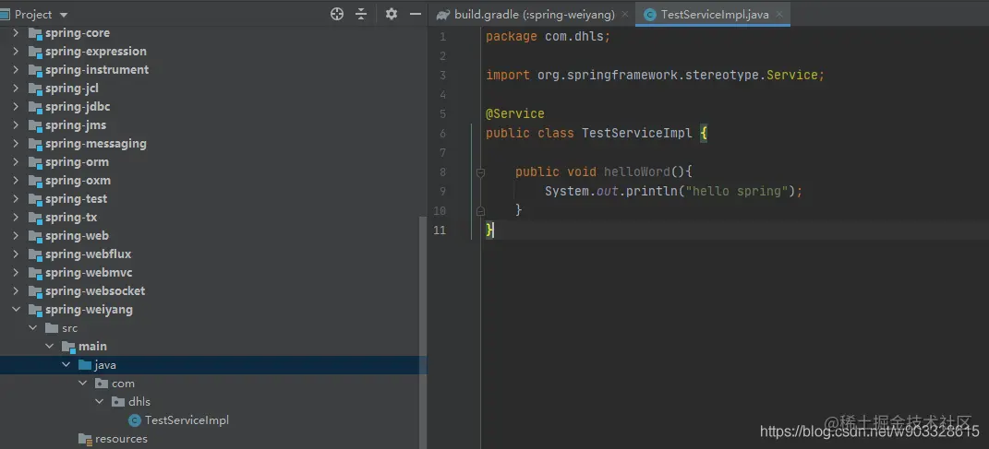Open Project panel settings gear

pos(391,14)
